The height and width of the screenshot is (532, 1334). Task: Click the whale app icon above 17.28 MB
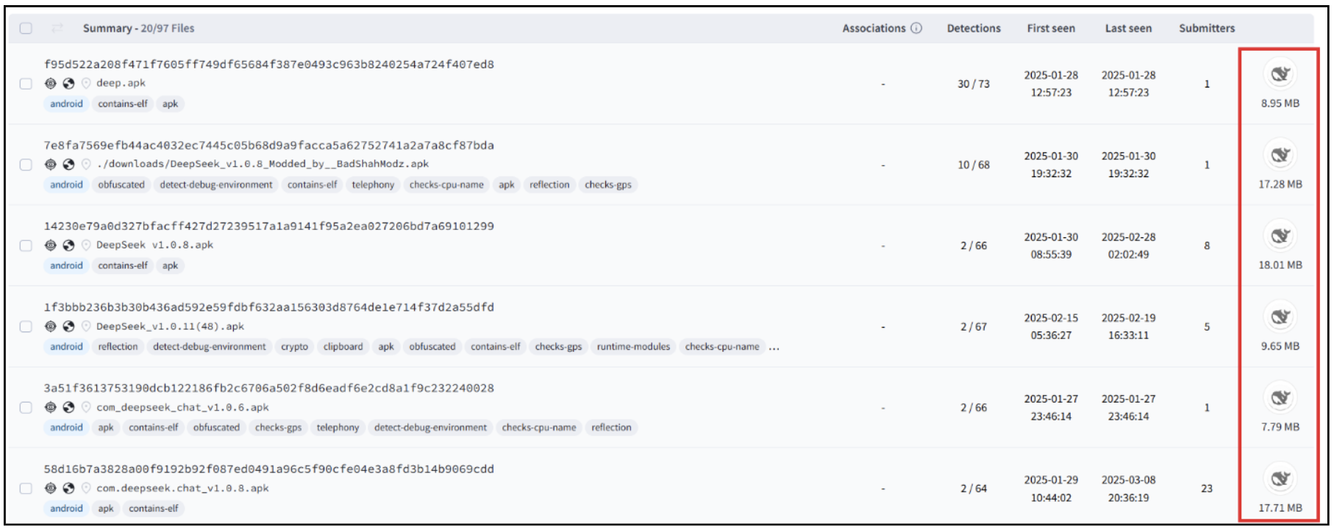point(1280,155)
